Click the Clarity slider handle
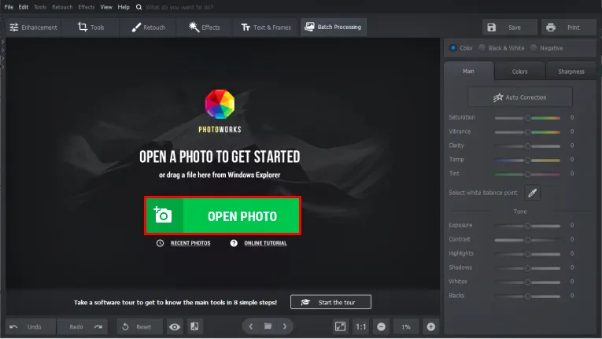602x339 pixels. click(527, 146)
